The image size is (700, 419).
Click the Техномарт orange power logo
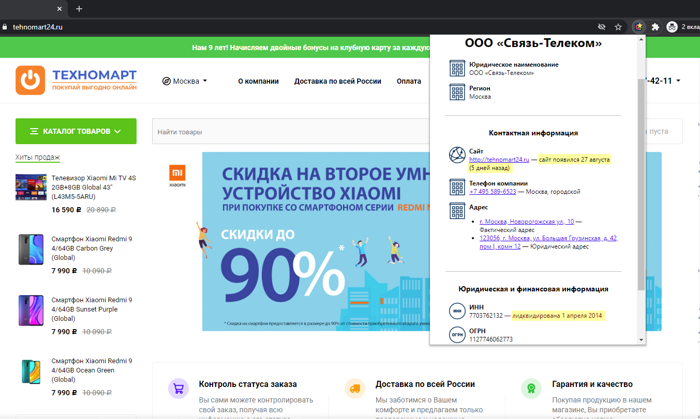(31, 80)
